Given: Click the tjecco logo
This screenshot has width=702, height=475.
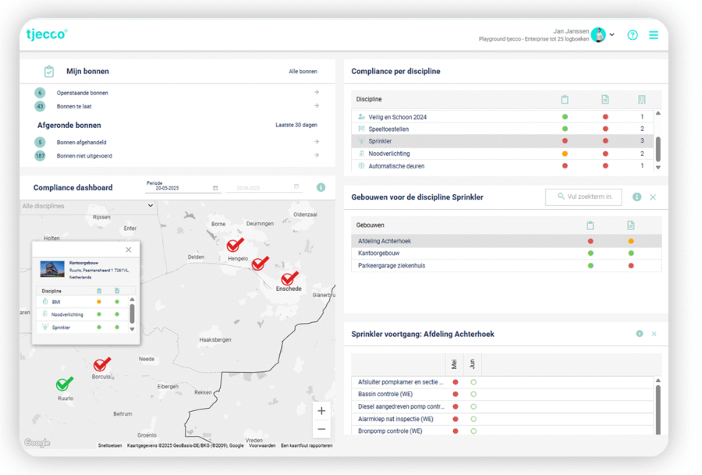Looking at the screenshot, I should (x=47, y=34).
